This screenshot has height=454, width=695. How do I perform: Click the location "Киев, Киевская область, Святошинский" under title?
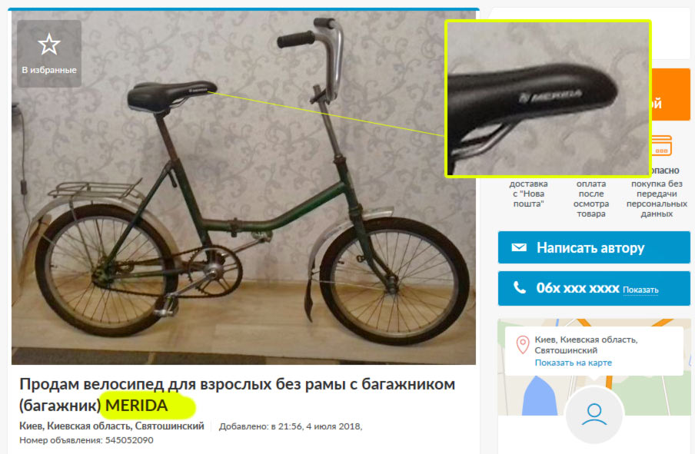point(111,426)
